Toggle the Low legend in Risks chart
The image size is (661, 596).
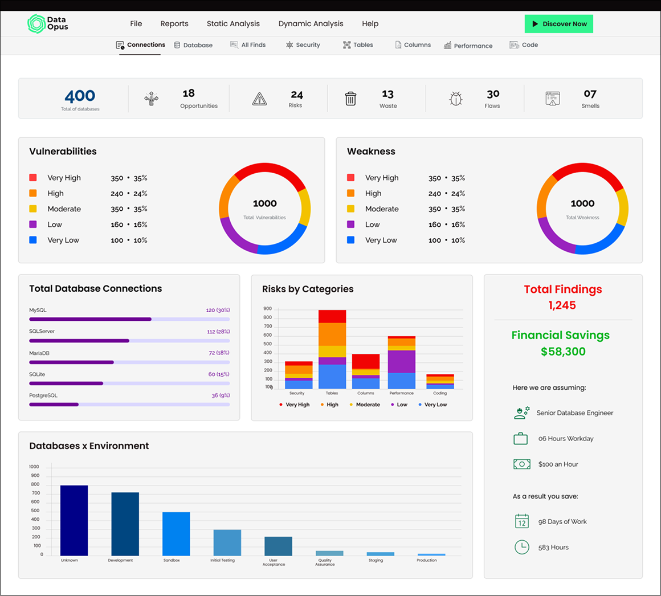pyautogui.click(x=399, y=405)
